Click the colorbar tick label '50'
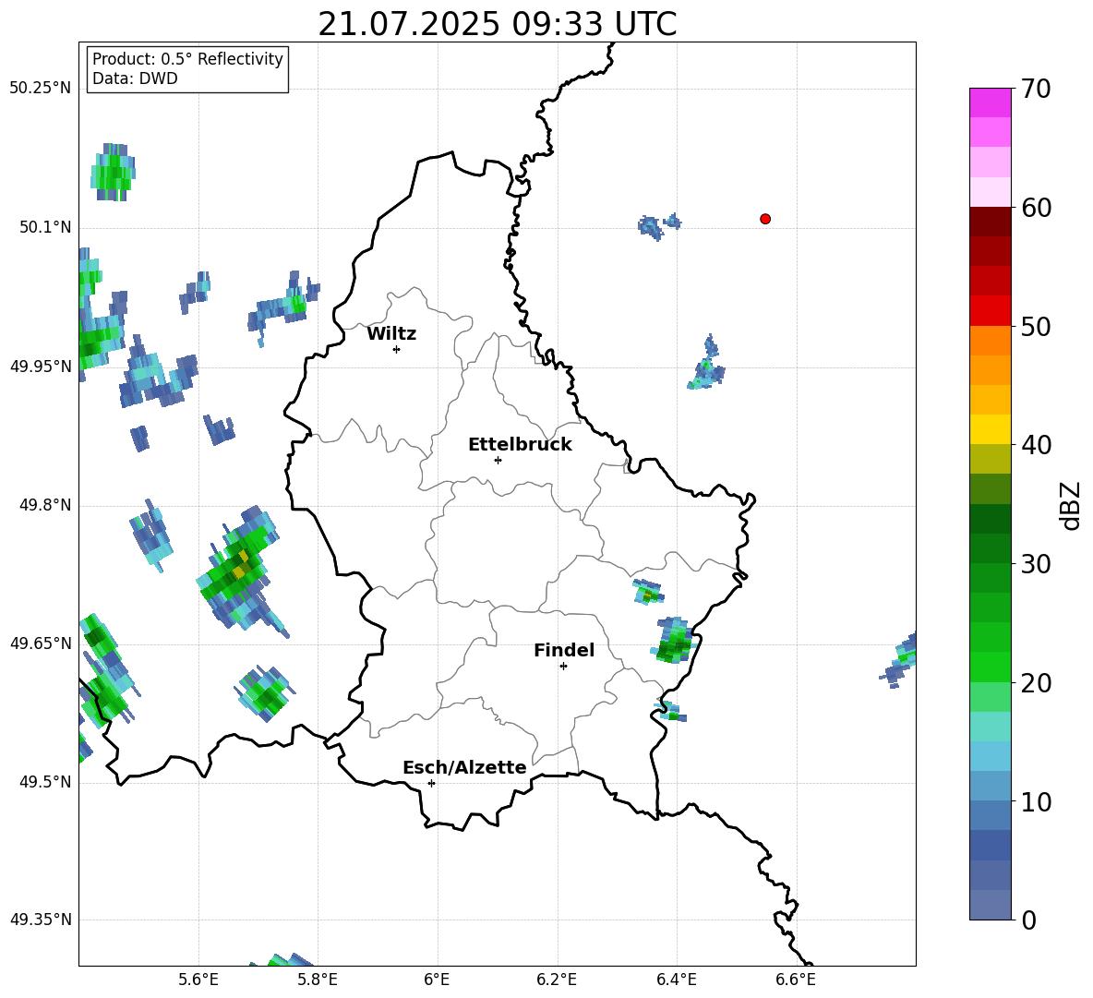 click(x=1036, y=326)
